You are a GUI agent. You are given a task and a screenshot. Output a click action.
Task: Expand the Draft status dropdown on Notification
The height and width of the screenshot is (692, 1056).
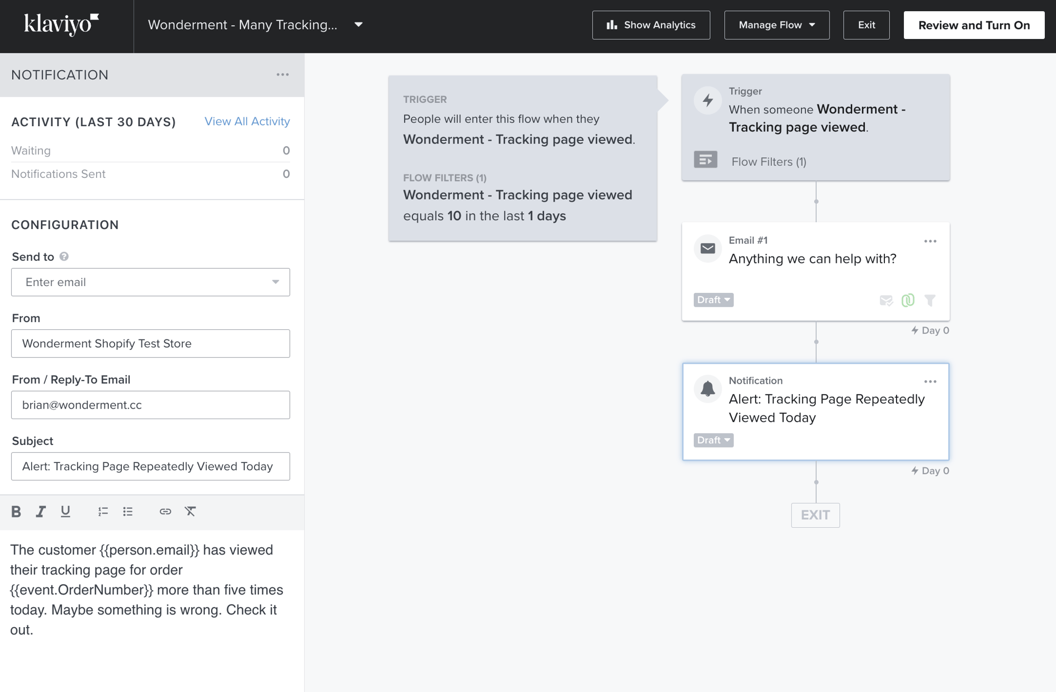712,440
